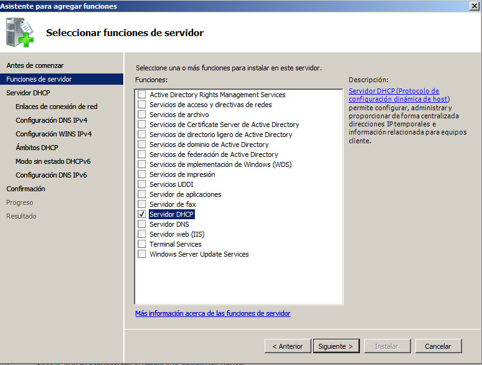Select Windows Server Update Services checkbox

(x=142, y=254)
